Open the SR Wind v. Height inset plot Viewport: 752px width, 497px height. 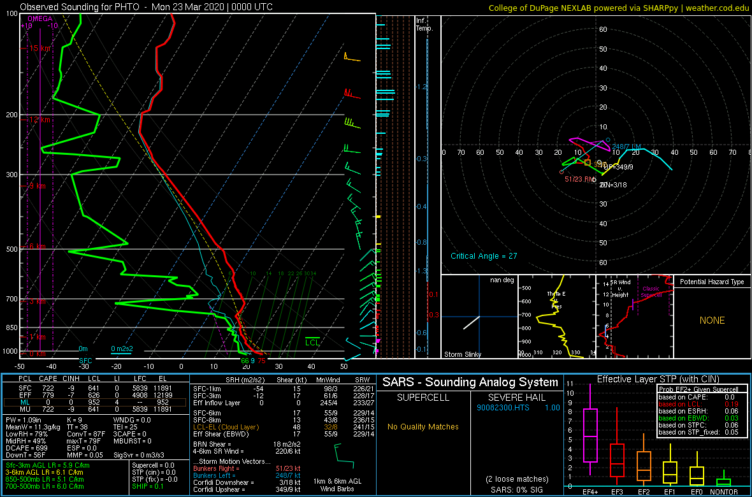(x=635, y=317)
